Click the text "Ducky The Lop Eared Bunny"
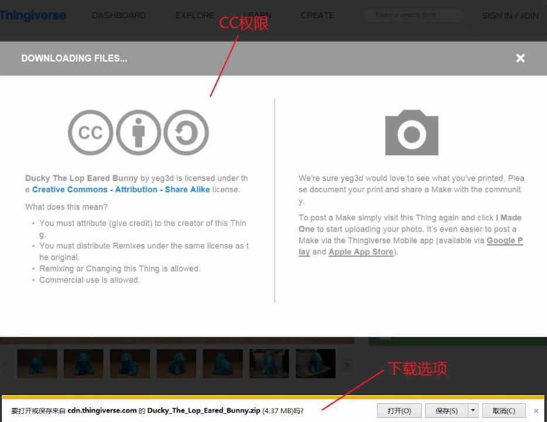Viewport: 547px width, 422px height. 81,178
